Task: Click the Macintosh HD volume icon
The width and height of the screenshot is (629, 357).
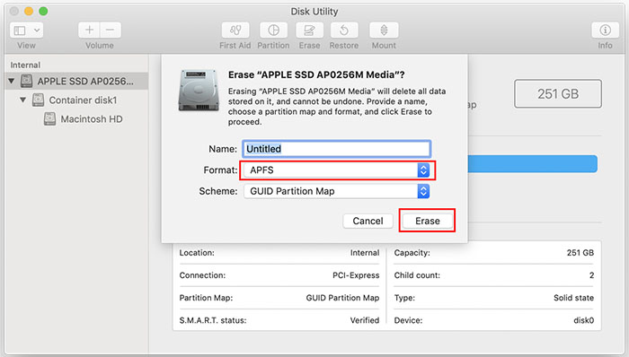Action: [x=49, y=119]
